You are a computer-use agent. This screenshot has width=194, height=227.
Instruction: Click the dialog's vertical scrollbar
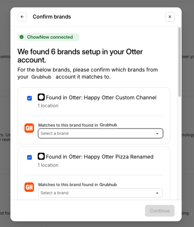[x=180, y=63]
